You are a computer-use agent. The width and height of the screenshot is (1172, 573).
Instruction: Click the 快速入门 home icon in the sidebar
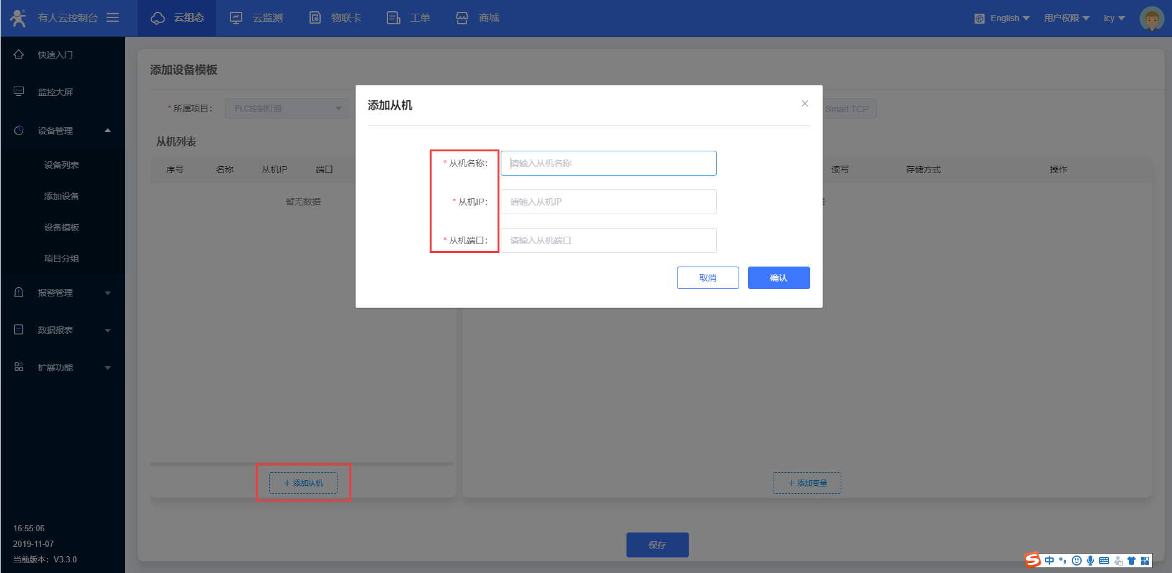pos(19,54)
